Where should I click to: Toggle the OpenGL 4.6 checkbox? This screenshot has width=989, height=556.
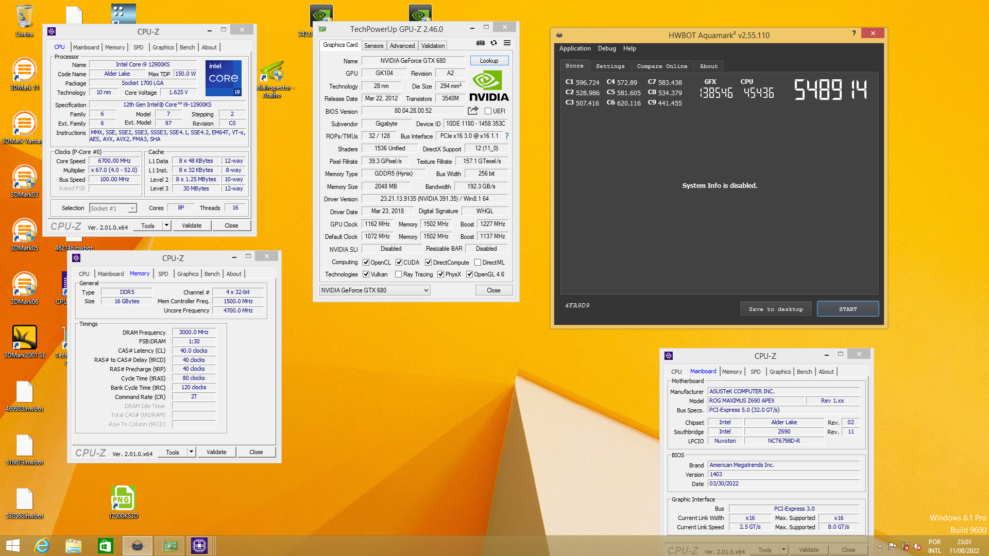coord(469,274)
